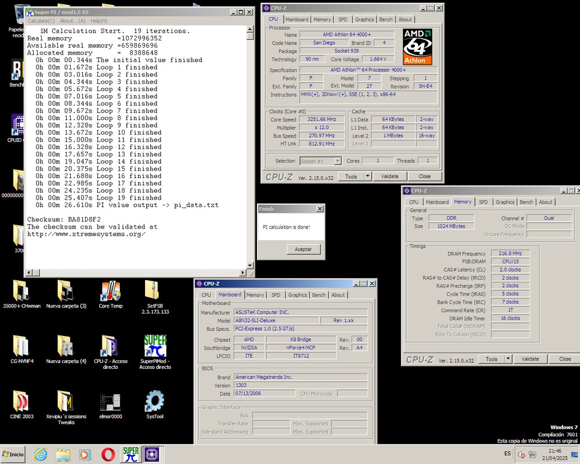Select the A8N32-SLI-Deluxe model field
This screenshot has height=464, width=580.
tap(276, 320)
